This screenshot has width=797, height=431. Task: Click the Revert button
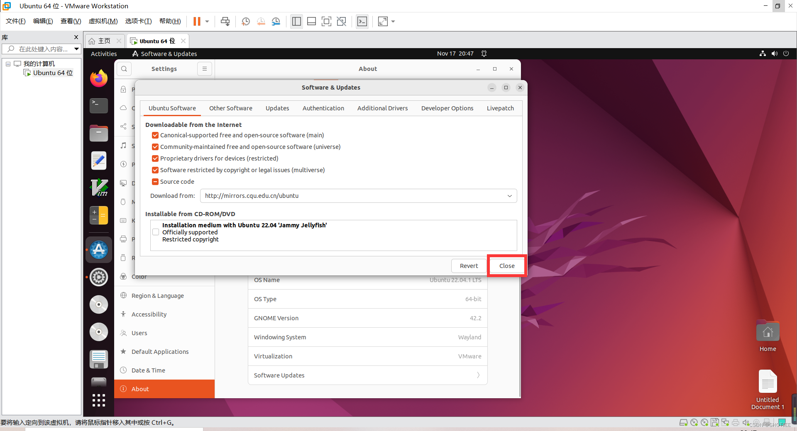coord(469,266)
